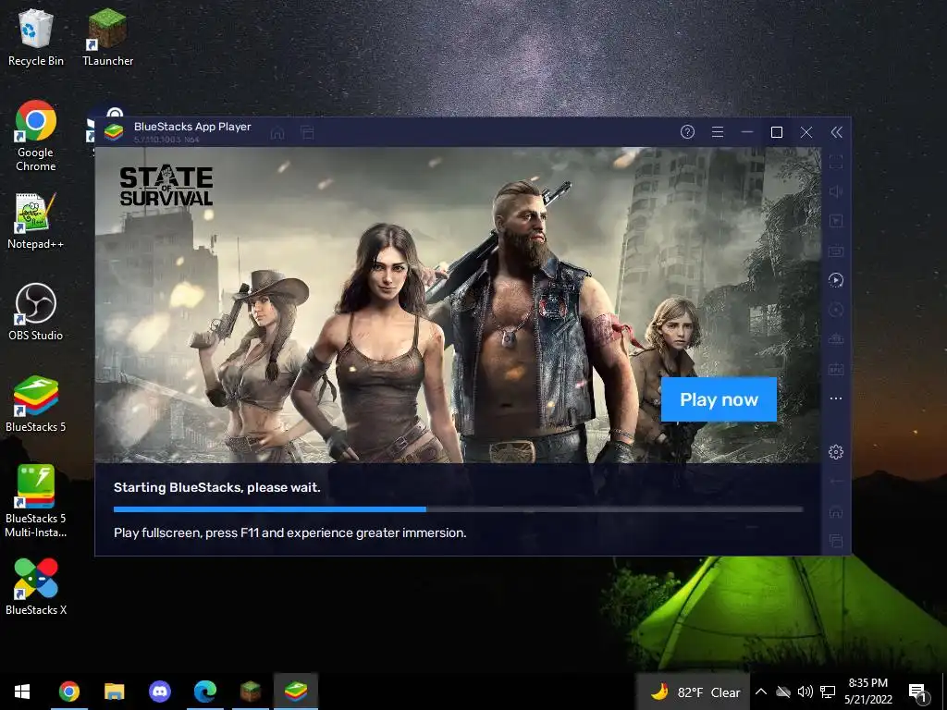The height and width of the screenshot is (710, 947).
Task: Click the title bar recent apps icon
Action: [x=307, y=133]
